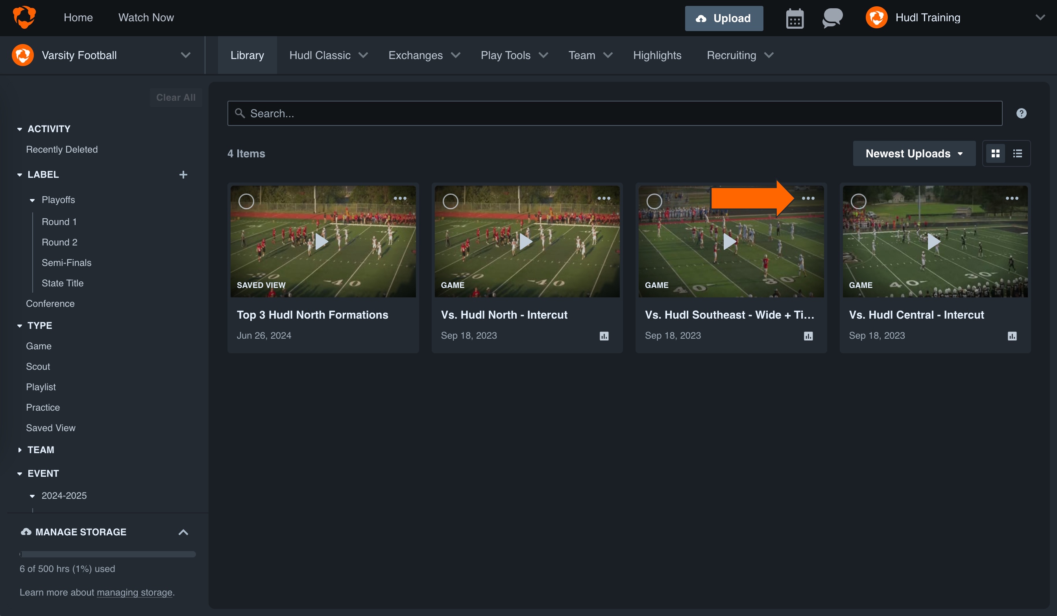This screenshot has height=616, width=1057.
Task: Open the managing storage link
Action: pos(134,592)
